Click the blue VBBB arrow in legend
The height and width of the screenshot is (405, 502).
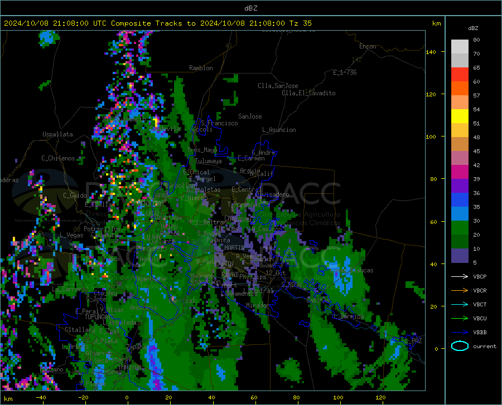[460, 332]
